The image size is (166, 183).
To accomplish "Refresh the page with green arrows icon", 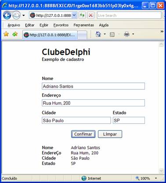I will (x=82, y=15).
